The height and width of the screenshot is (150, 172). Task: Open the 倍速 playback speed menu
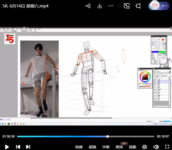coord(79,147)
